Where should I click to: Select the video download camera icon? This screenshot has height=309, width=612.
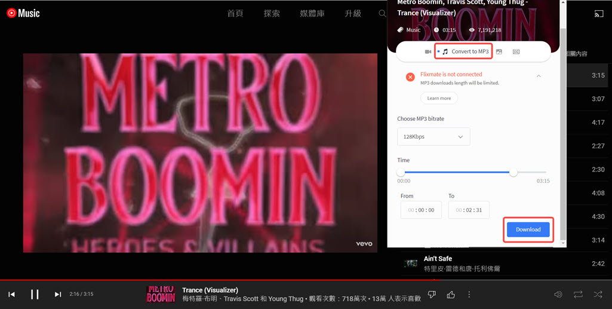pos(428,51)
